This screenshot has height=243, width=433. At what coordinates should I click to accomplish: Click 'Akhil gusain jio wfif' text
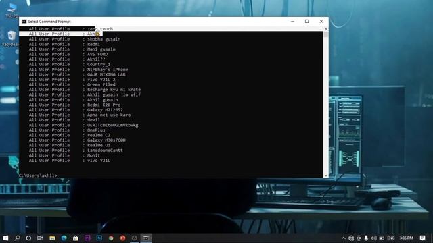click(x=114, y=94)
